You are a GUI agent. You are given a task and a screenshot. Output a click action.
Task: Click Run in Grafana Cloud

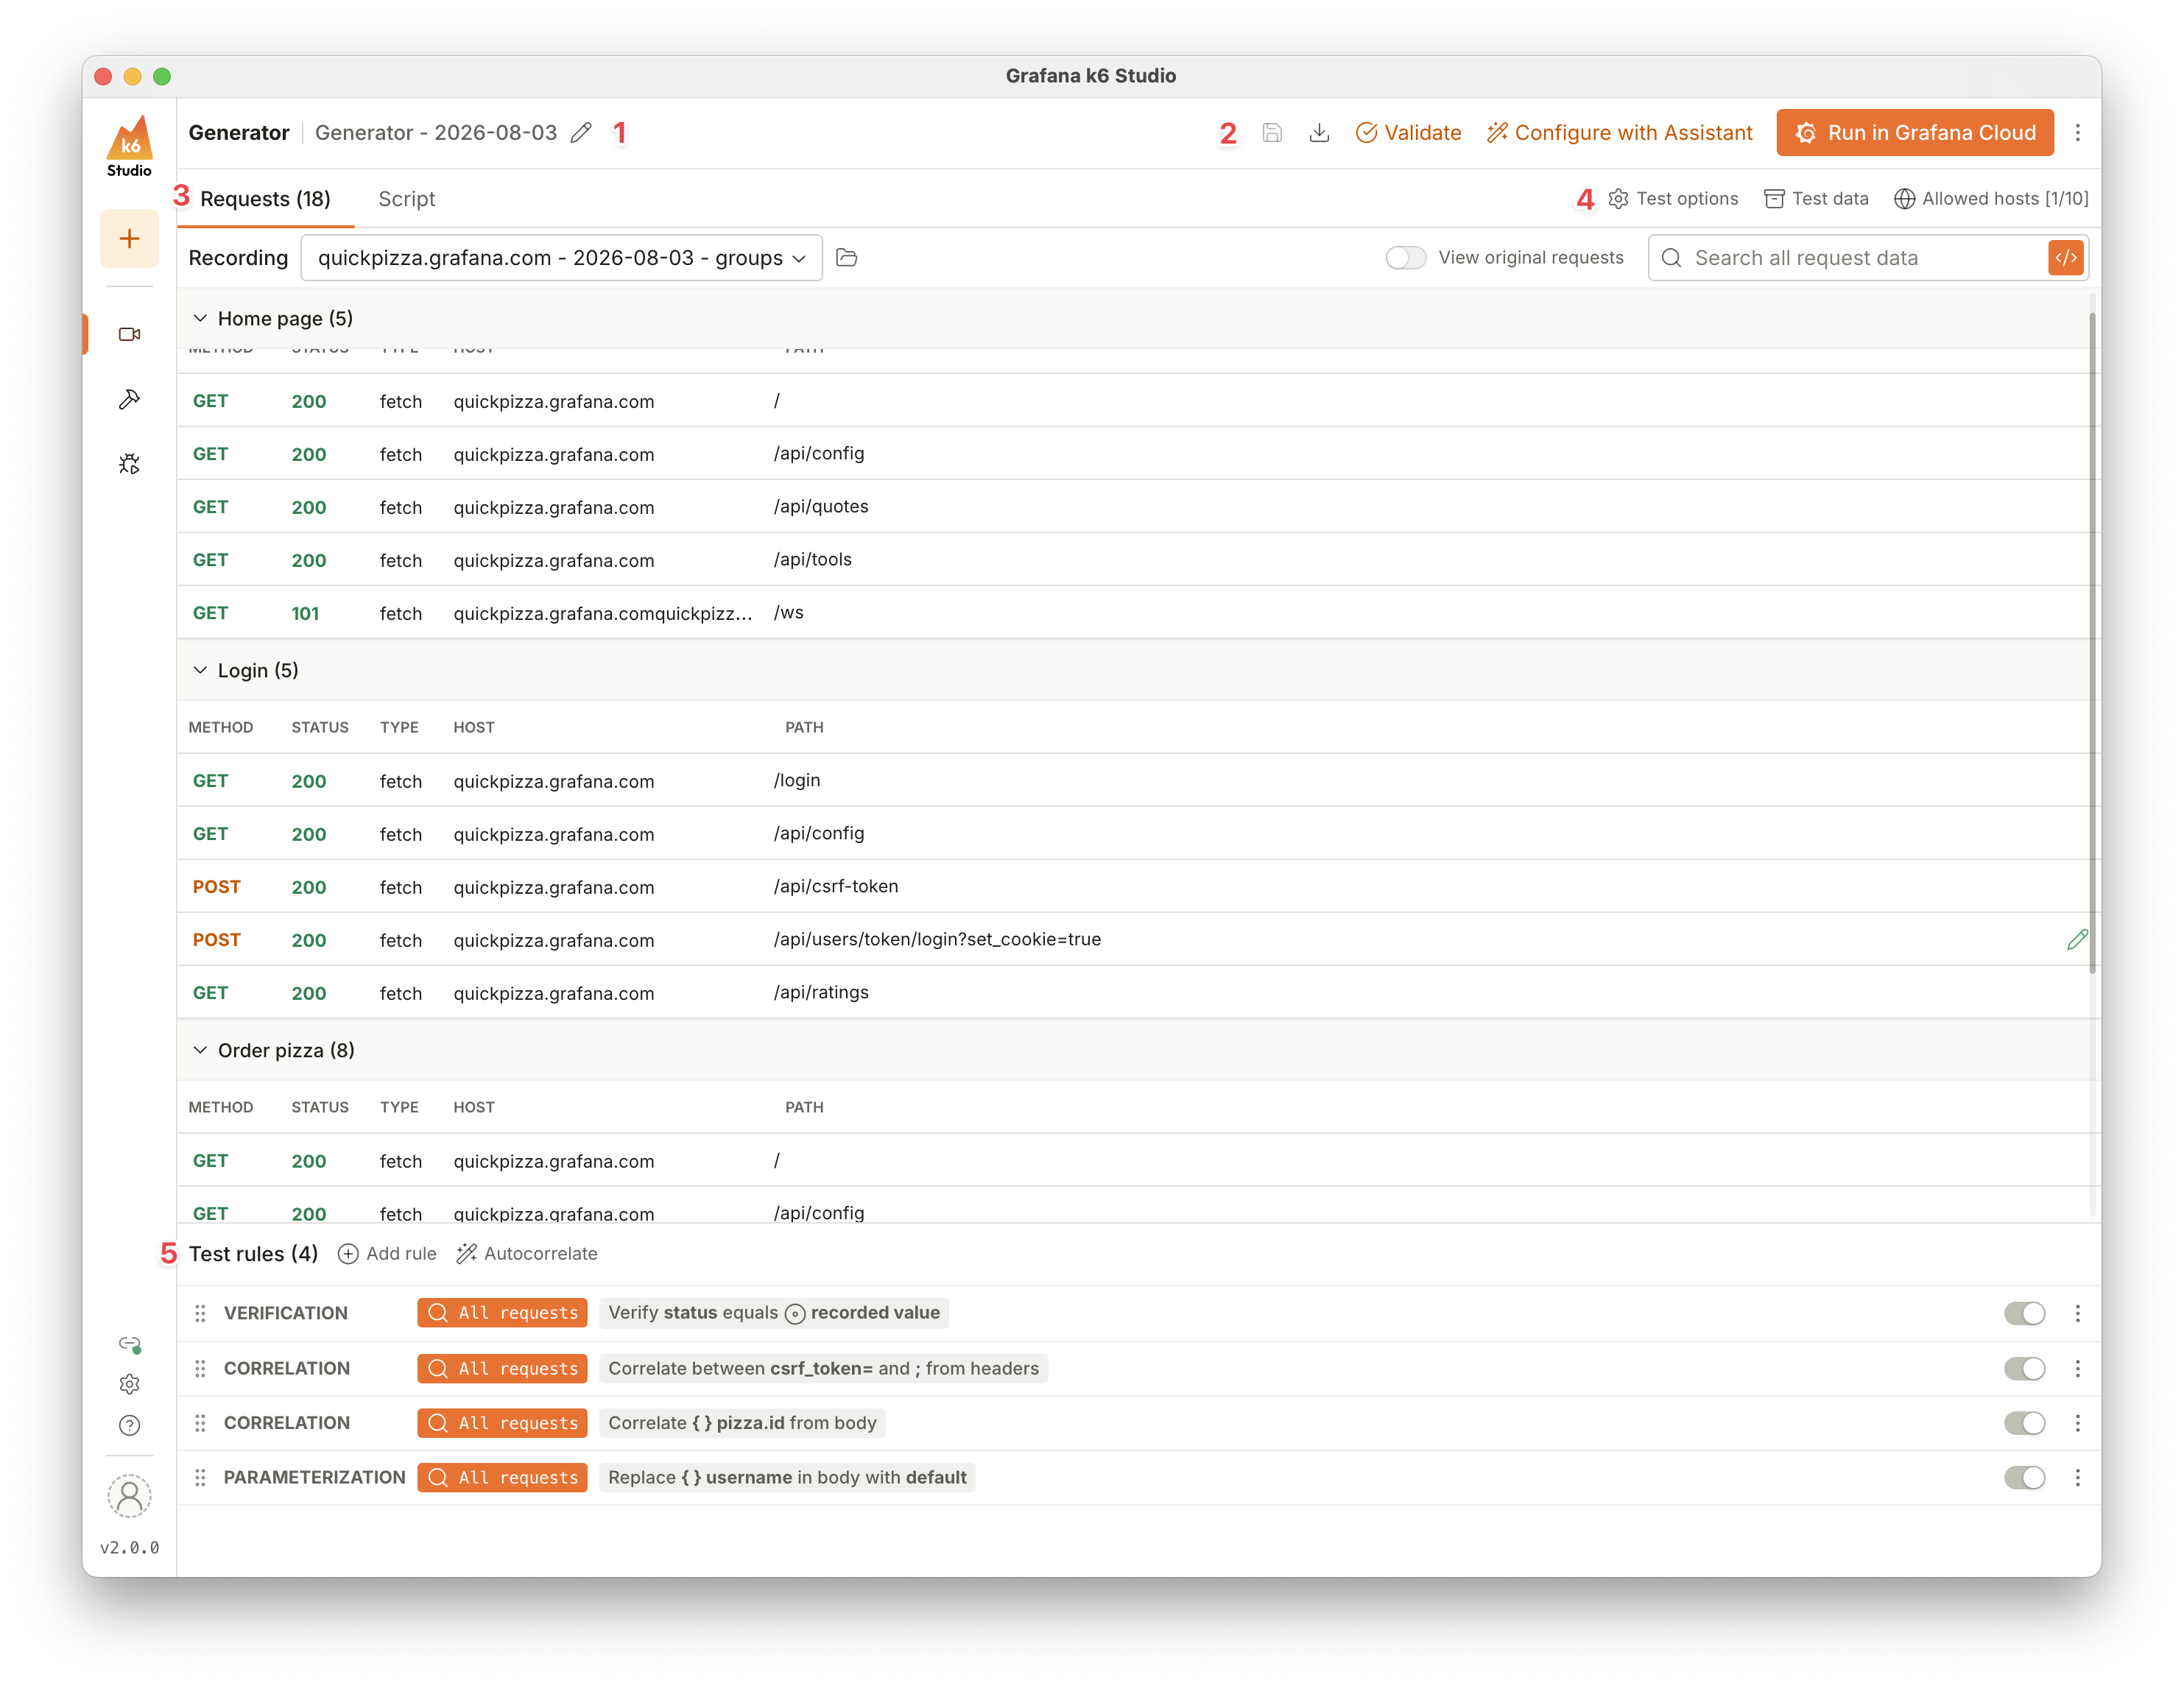(1915, 133)
